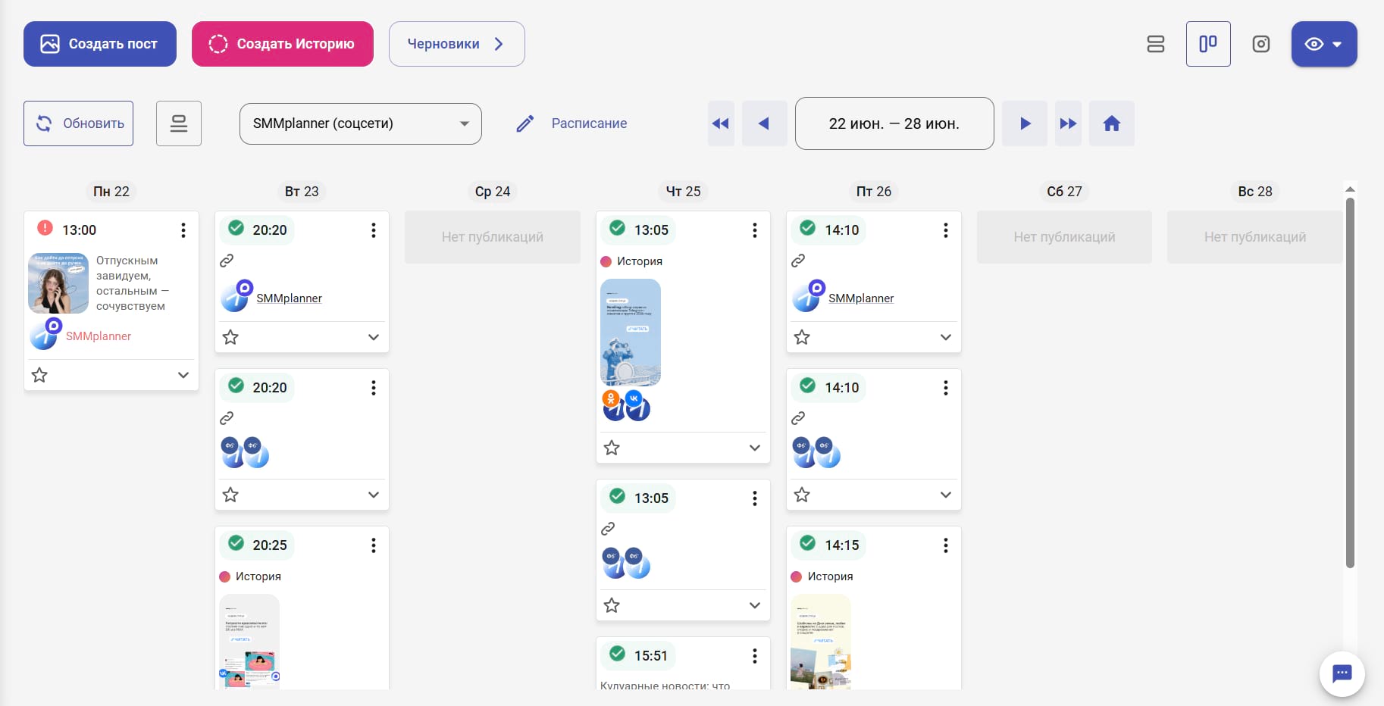Open the menu of the second Чт 13:05 post
The width and height of the screenshot is (1384, 706).
(755, 498)
